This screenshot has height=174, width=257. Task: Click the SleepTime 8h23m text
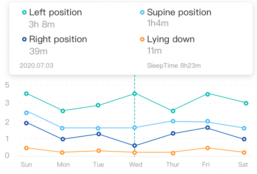[174, 65]
